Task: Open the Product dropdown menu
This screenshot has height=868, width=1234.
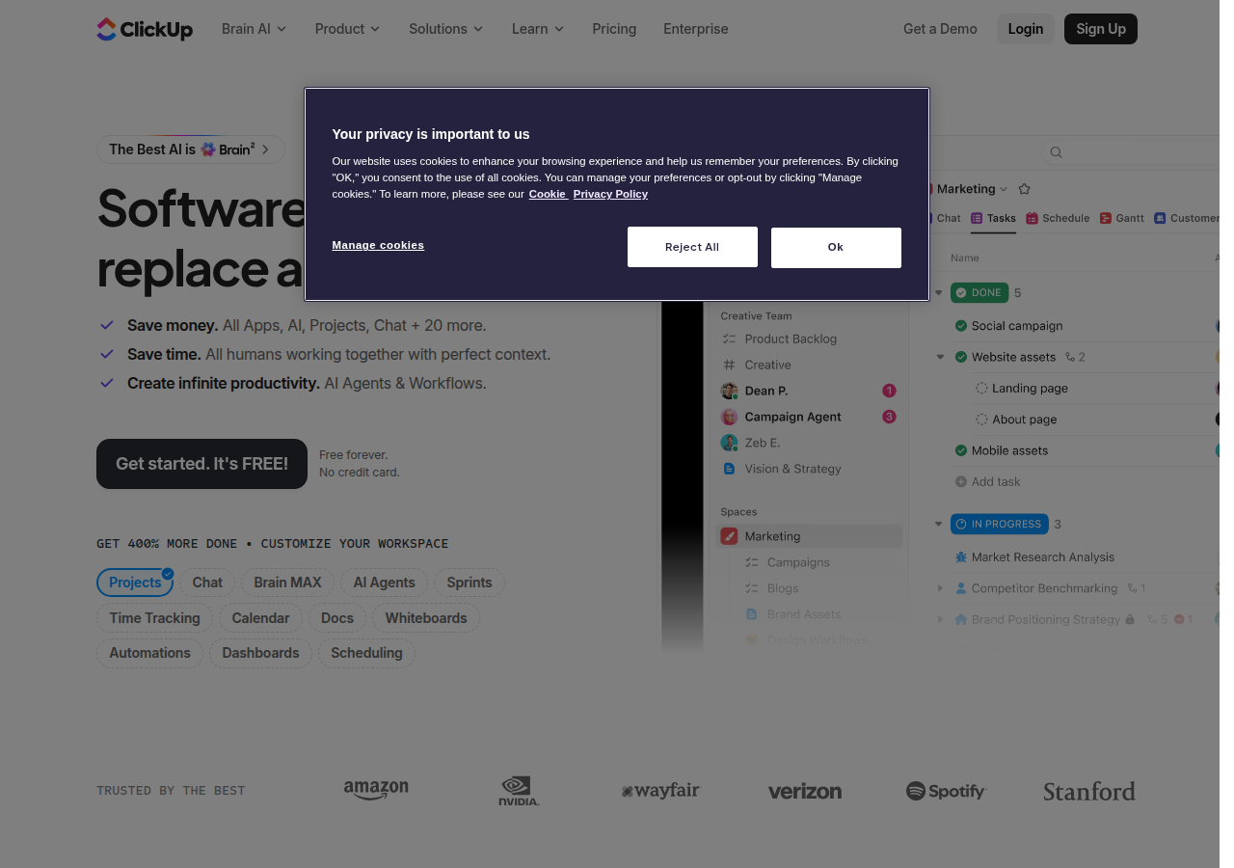Action: click(x=347, y=29)
